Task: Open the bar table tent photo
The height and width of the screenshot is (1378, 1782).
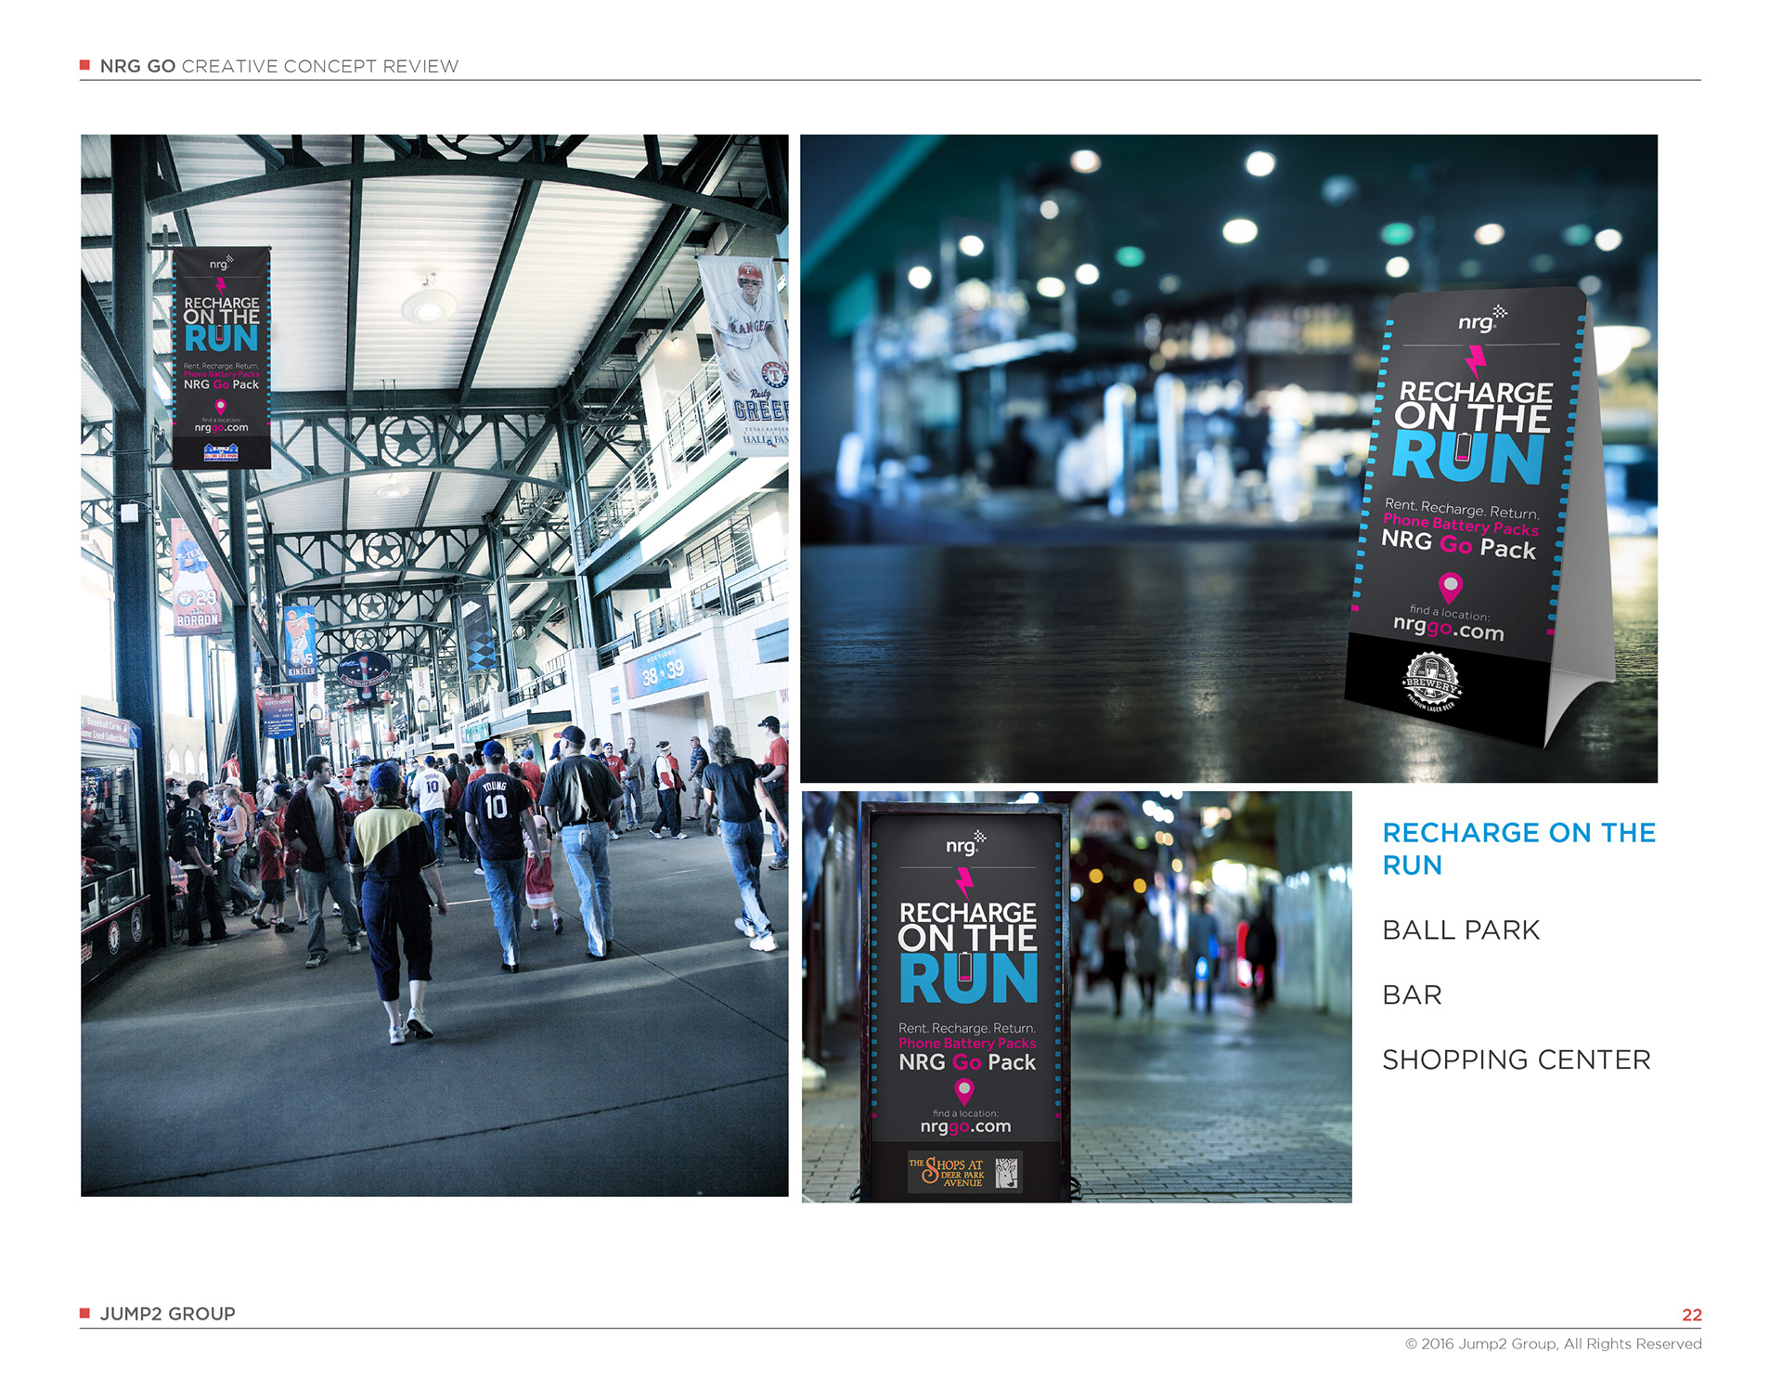Action: (x=1229, y=459)
